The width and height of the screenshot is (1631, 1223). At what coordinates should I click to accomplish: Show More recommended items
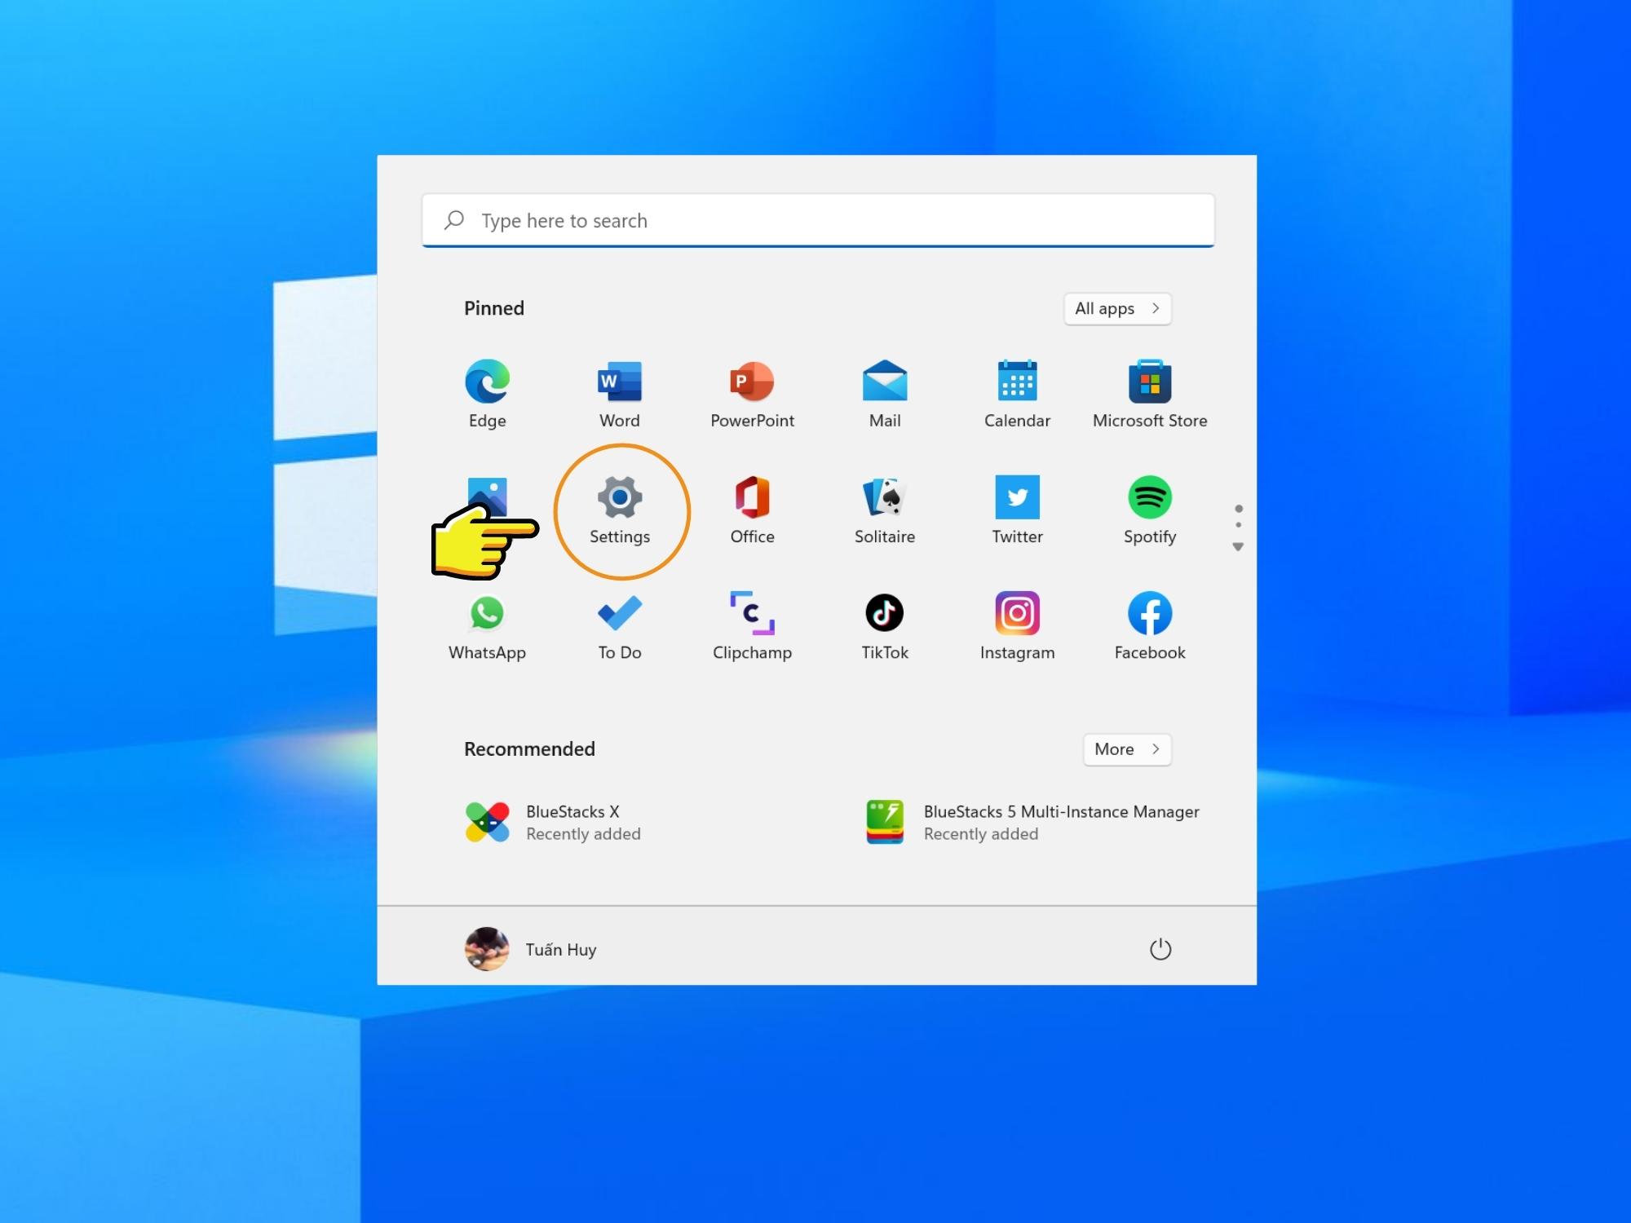[1126, 748]
